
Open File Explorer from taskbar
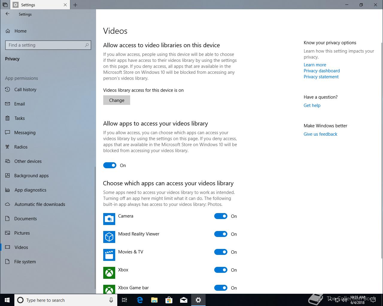pyautogui.click(x=154, y=300)
